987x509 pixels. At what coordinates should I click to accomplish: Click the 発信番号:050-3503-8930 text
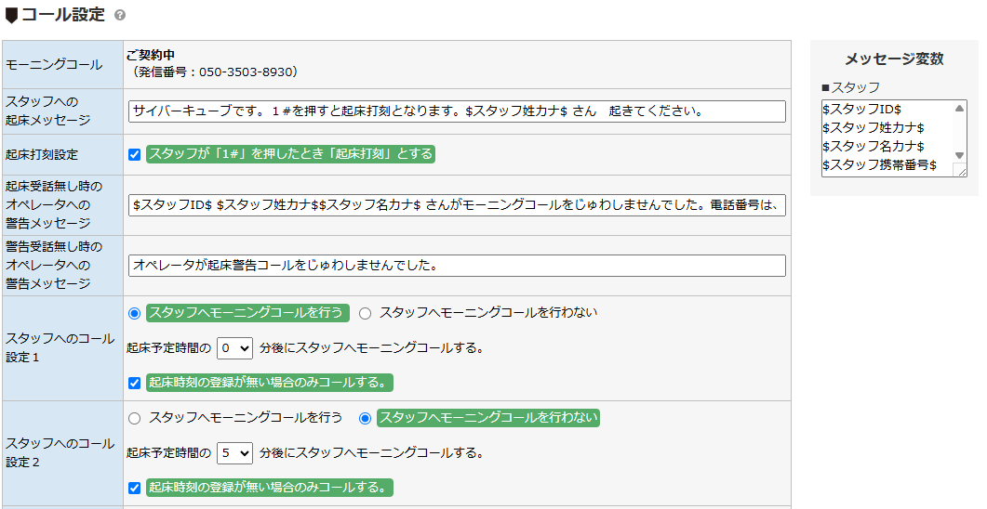(x=213, y=72)
